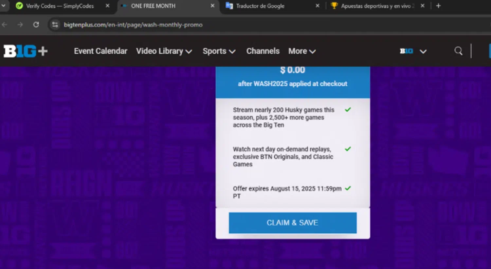Click the $ 0.00 price text
This screenshot has height=269, width=491.
pyautogui.click(x=293, y=70)
